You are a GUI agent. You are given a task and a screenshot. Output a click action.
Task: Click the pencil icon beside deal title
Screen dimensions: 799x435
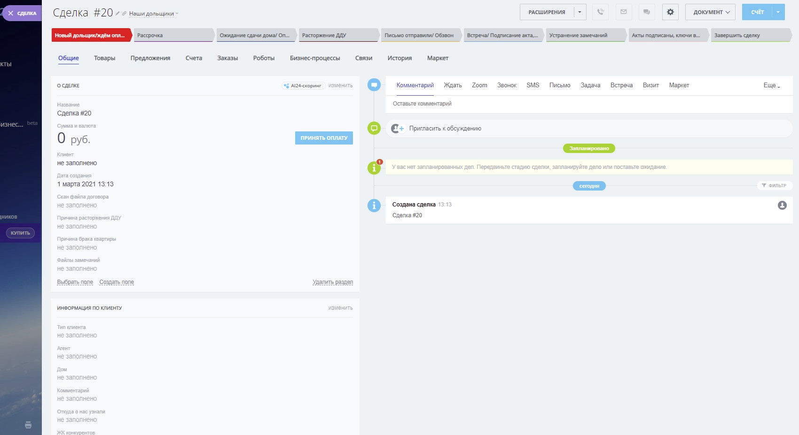pos(117,14)
